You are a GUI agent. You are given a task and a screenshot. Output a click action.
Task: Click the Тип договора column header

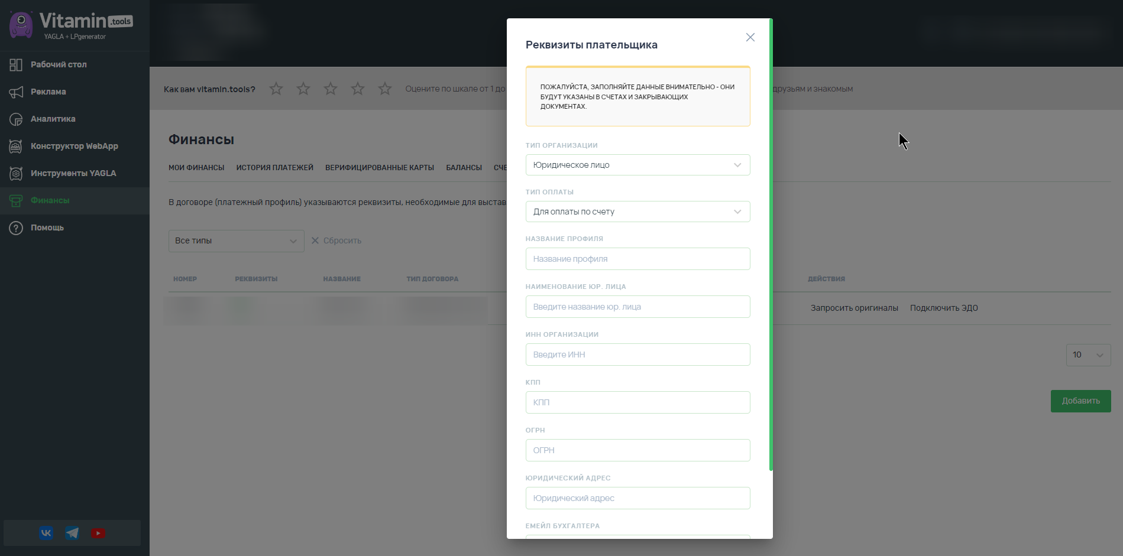[432, 279]
